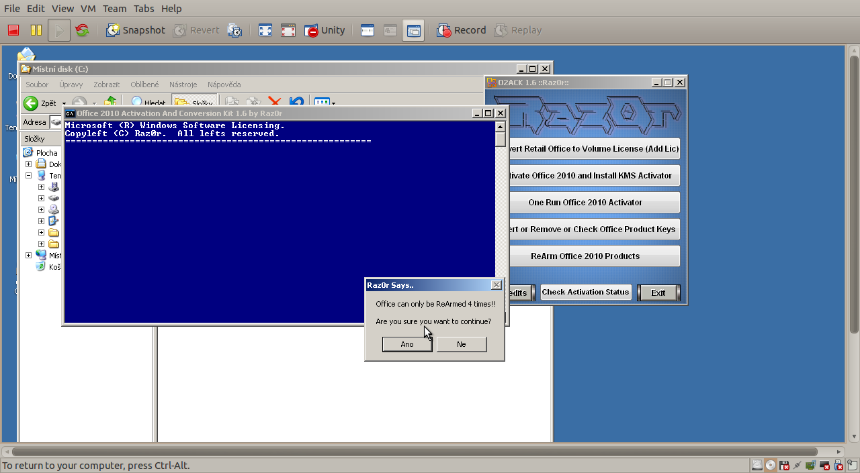
Task: Open the Tabs menu
Action: point(144,9)
